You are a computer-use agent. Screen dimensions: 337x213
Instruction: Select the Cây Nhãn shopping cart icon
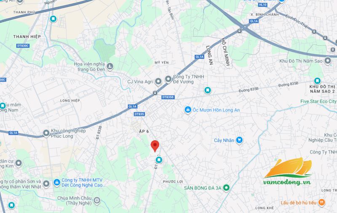coord(239,140)
